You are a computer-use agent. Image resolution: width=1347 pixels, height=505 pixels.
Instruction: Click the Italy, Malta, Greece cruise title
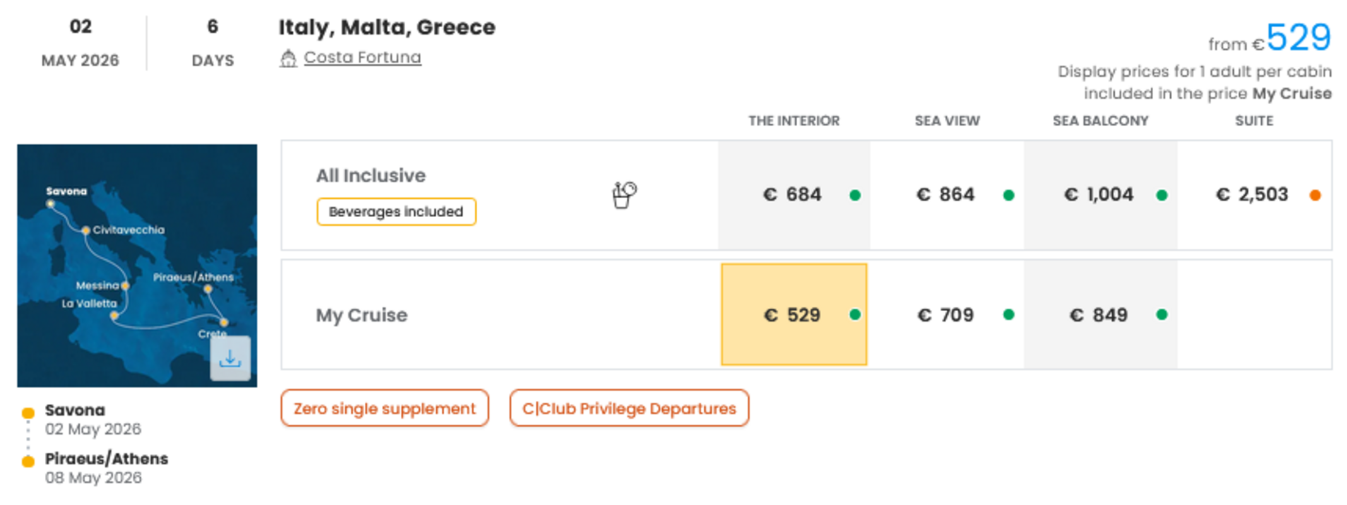(x=387, y=27)
